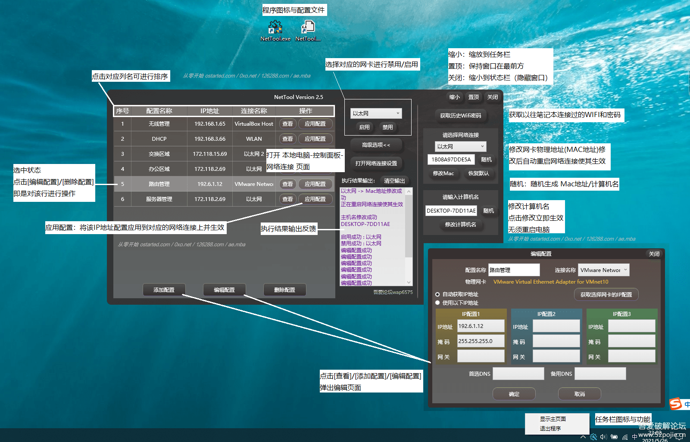
Task: Select the 使用以下IP地址 radio option
Action: point(437,303)
